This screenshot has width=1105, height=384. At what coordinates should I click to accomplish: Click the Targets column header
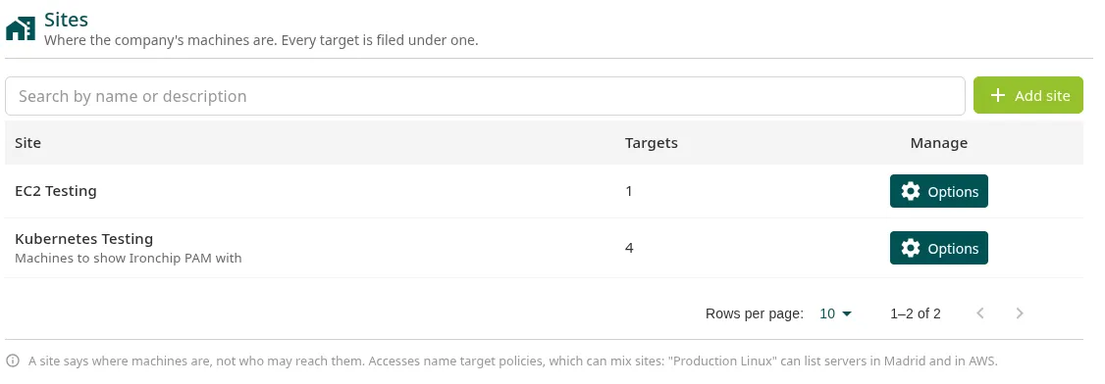(652, 143)
